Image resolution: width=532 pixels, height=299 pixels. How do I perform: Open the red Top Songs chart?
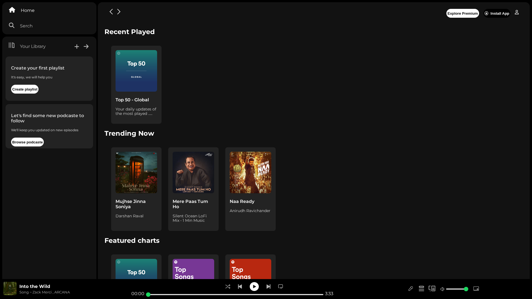[x=250, y=269]
